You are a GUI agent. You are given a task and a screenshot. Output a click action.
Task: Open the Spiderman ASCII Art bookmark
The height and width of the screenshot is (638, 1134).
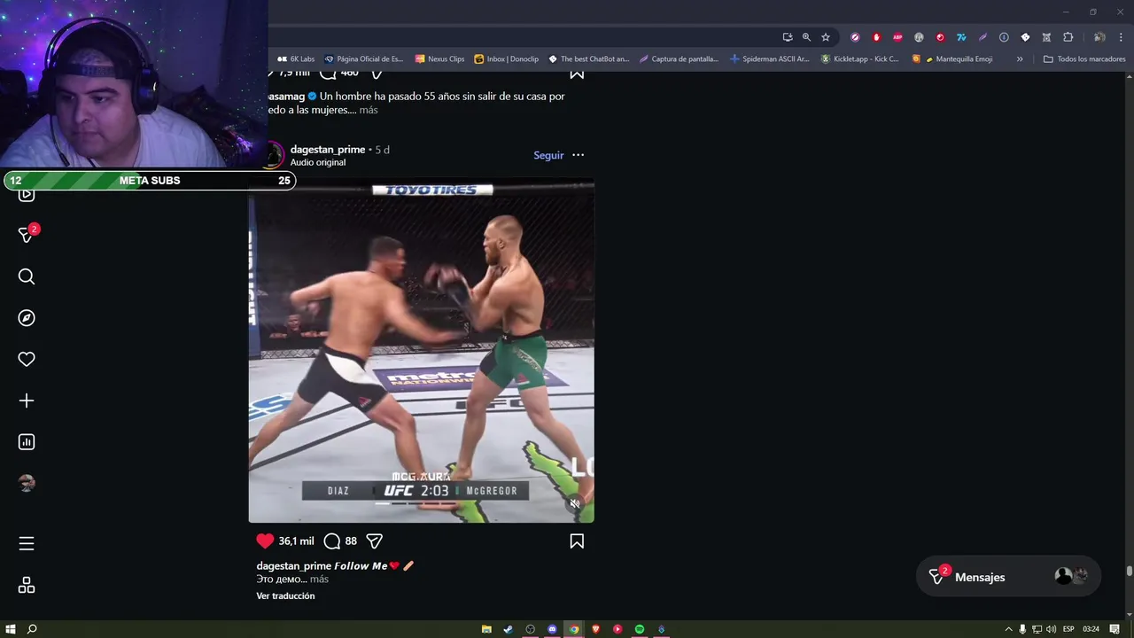click(x=769, y=59)
